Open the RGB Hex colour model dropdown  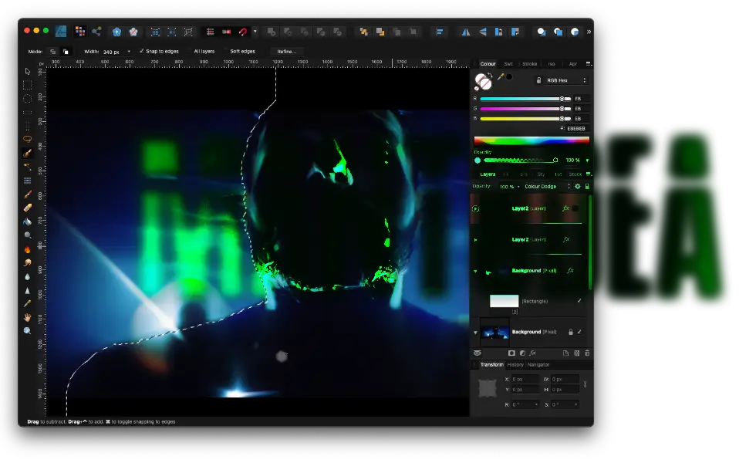[x=565, y=80]
